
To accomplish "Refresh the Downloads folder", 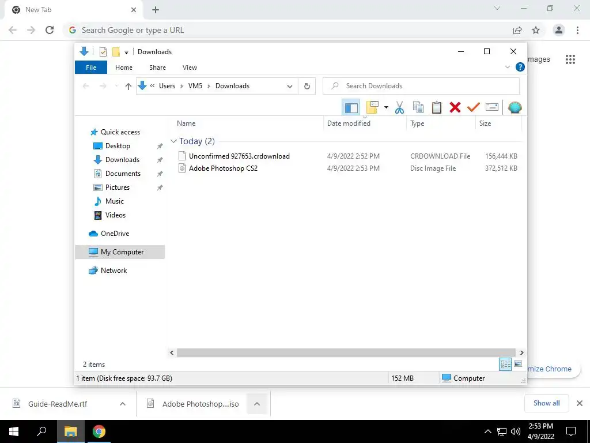I will (307, 87).
